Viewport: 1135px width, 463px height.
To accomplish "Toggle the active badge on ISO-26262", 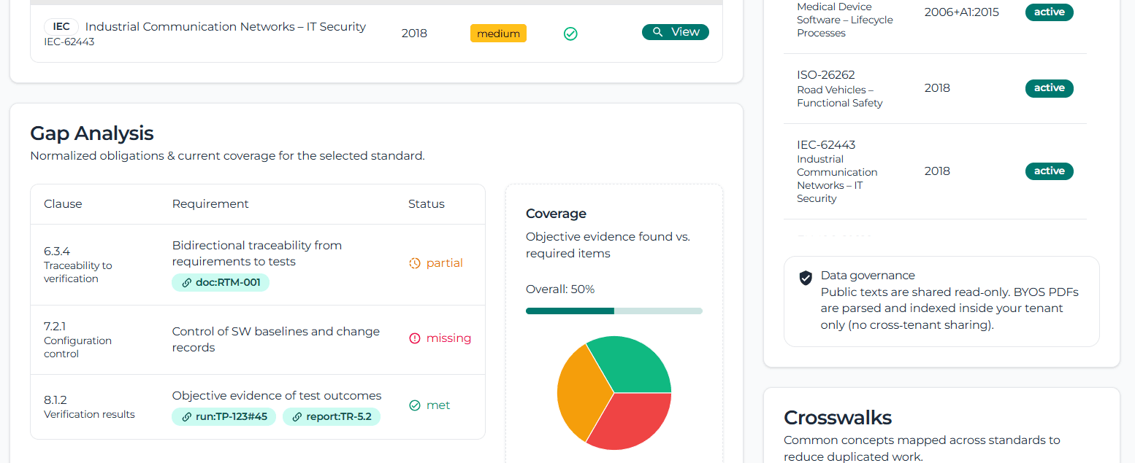I will (x=1050, y=87).
